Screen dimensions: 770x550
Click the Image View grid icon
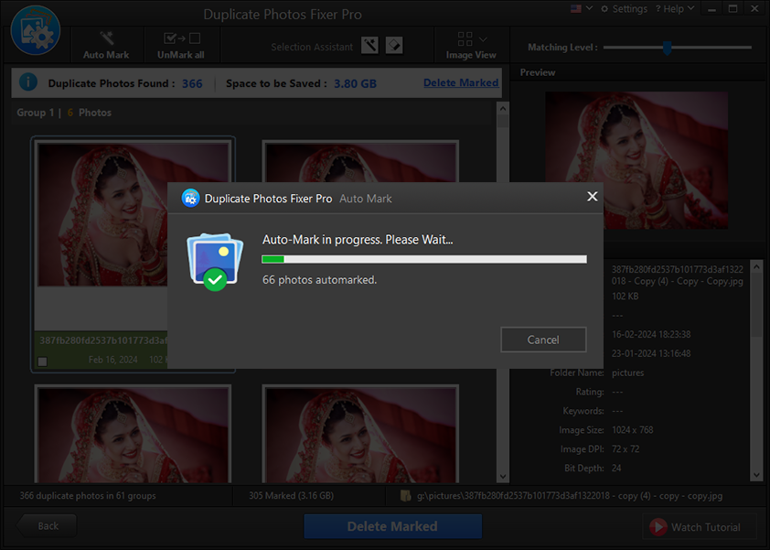pos(465,38)
